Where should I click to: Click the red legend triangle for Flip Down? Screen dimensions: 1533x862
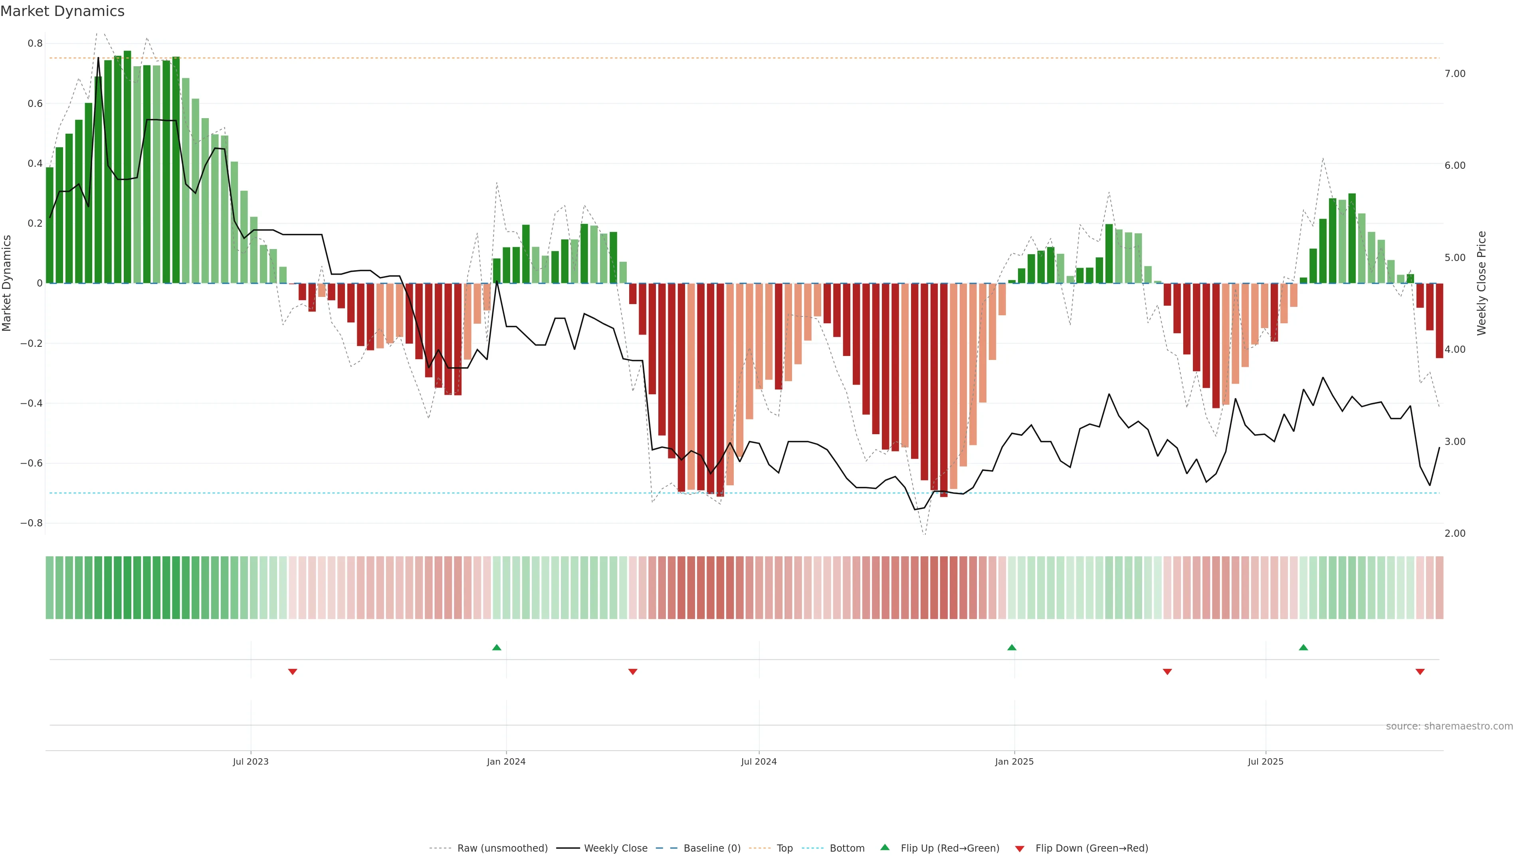click(x=1020, y=849)
